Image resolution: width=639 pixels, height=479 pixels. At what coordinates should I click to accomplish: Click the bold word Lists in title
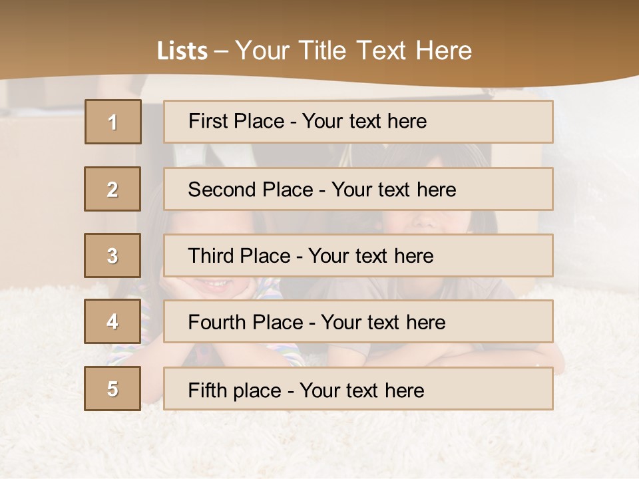tap(182, 51)
